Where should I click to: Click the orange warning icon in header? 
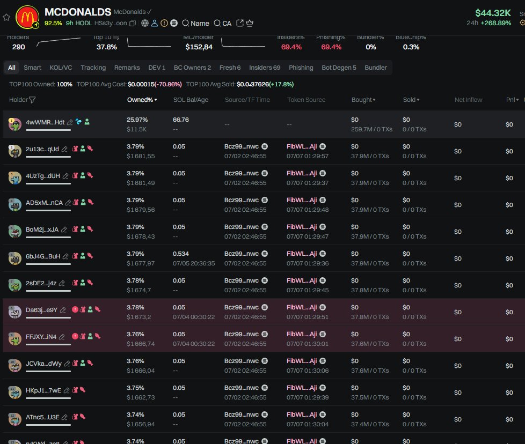point(164,23)
